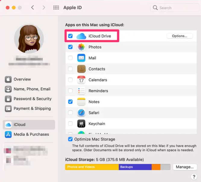Click the Apple logo Overview icon
Viewport: 201px width, 182px height.
[8, 79]
